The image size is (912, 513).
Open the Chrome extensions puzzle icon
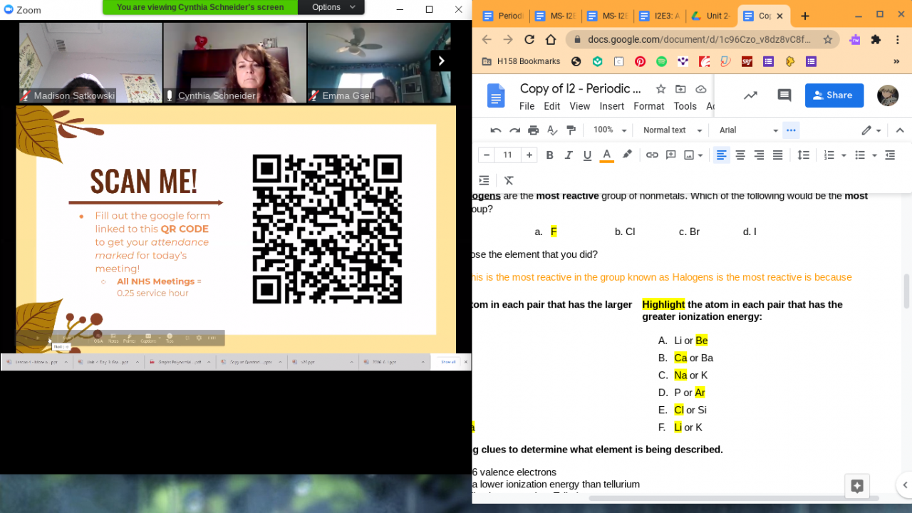tap(876, 40)
